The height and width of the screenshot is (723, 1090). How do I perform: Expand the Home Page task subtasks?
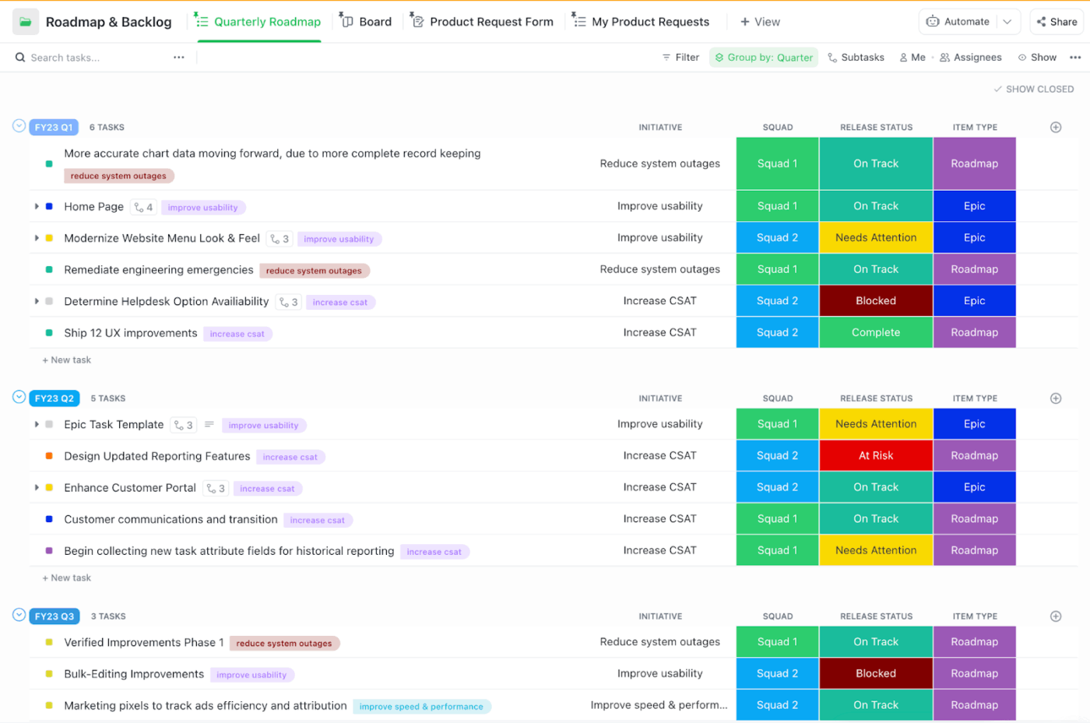37,206
